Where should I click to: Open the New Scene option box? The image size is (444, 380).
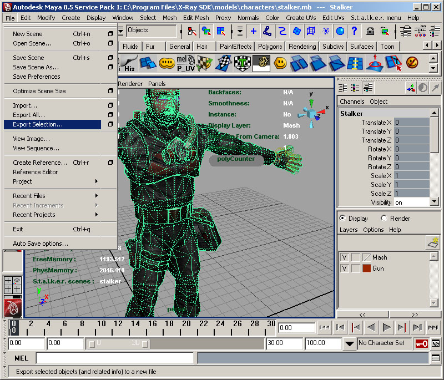pyautogui.click(x=110, y=34)
